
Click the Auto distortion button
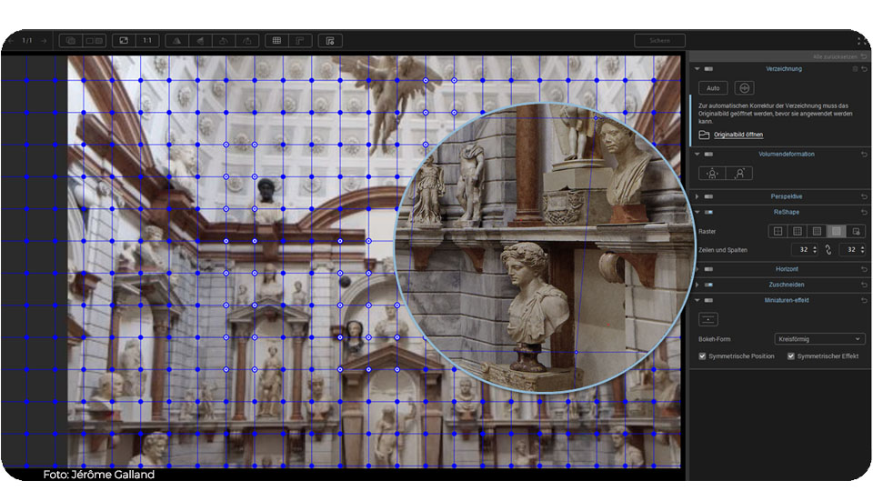coord(713,88)
